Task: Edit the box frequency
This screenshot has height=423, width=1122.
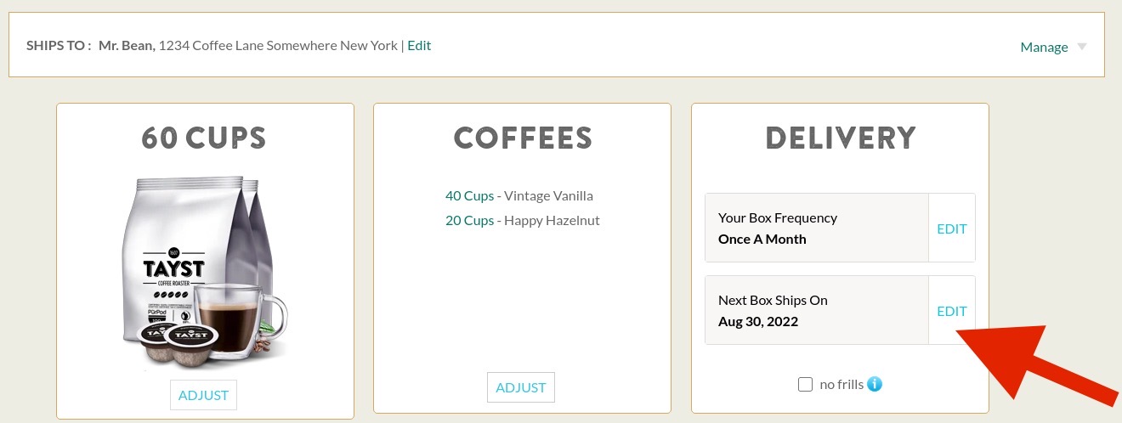Action: click(951, 228)
